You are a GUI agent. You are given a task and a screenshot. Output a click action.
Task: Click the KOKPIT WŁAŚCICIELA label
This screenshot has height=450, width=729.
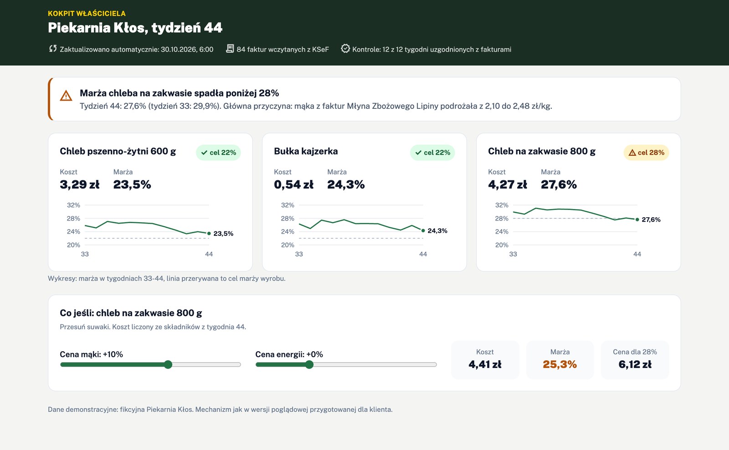[x=87, y=14]
